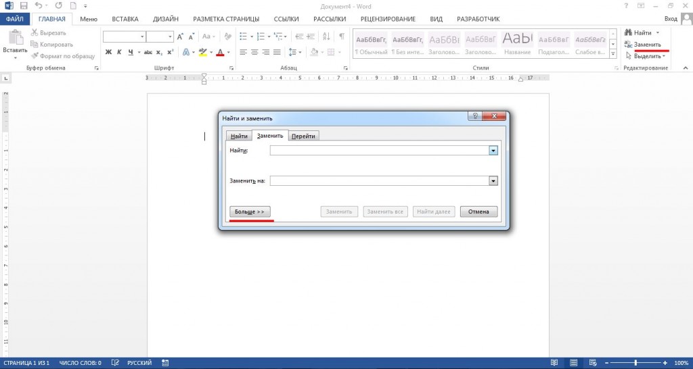Open the Заменить на field dropdown arrow
This screenshot has height=369, width=693.
click(x=493, y=181)
